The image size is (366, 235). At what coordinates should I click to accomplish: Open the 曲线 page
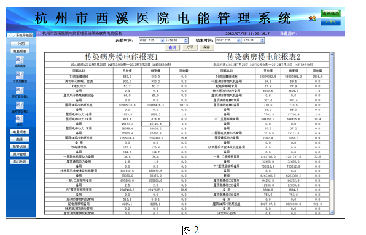pyautogui.click(x=20, y=139)
